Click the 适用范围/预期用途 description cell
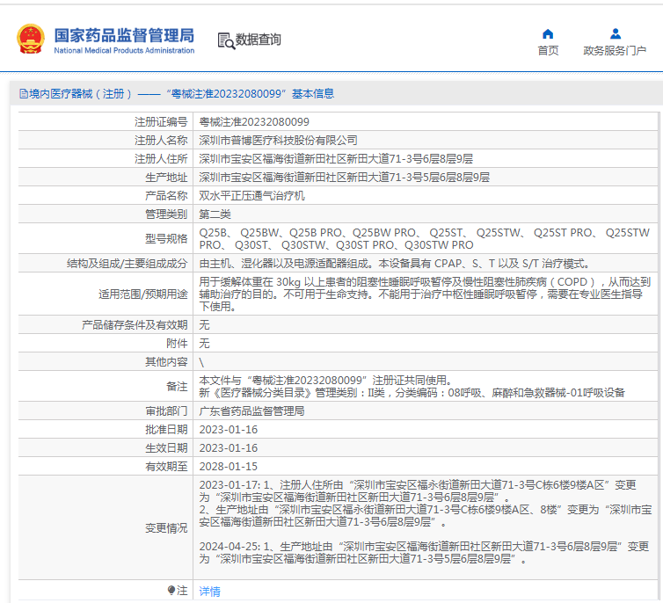The height and width of the screenshot is (603, 663). [x=425, y=294]
